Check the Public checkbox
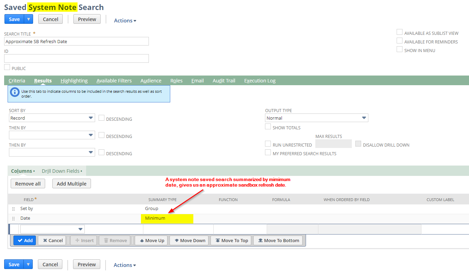The height and width of the screenshot is (279, 469). 7,67
